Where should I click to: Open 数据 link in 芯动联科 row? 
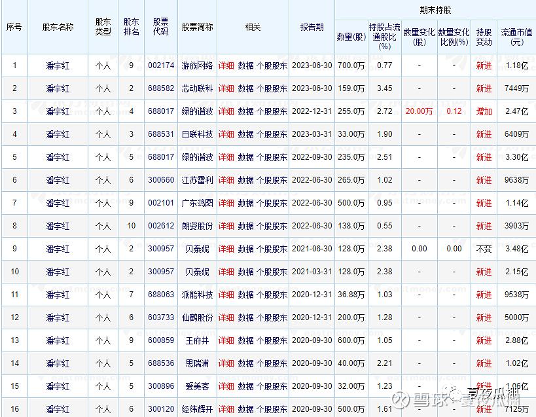(x=245, y=88)
